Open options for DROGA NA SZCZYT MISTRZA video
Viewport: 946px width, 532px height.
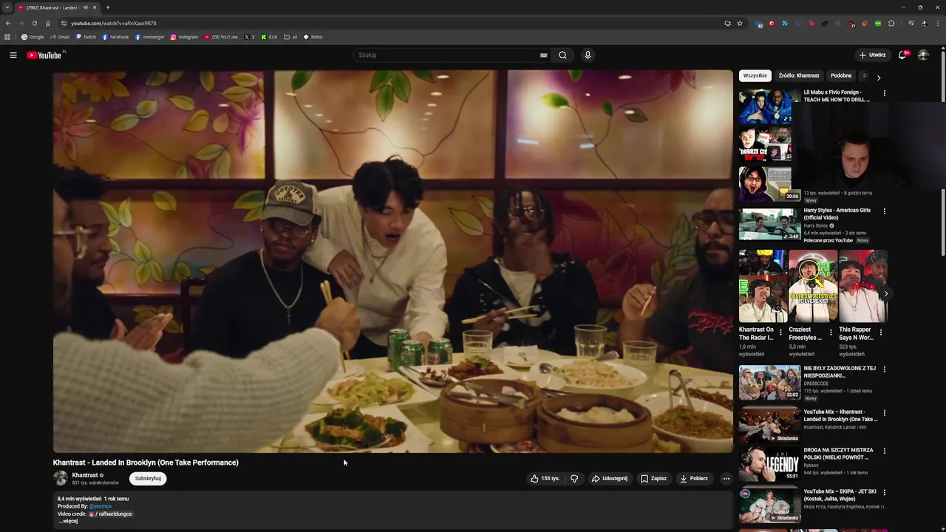(x=884, y=451)
